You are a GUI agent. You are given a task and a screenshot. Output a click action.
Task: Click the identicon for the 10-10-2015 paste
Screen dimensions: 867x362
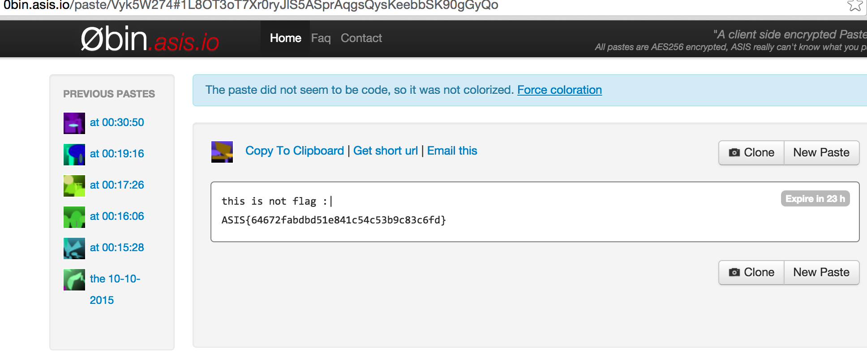(74, 280)
